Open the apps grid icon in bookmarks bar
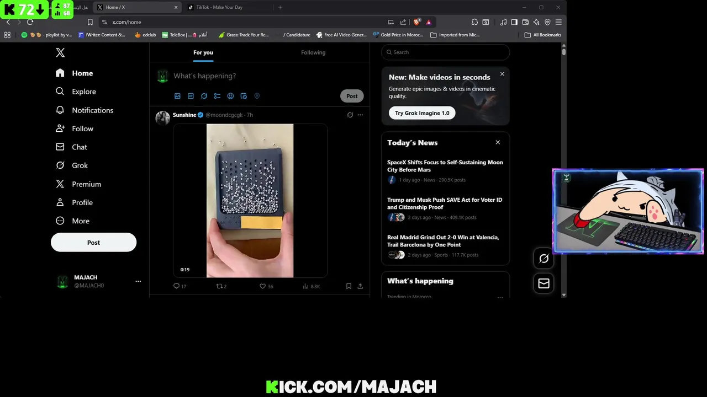Viewport: 707px width, 397px height. pos(7,35)
